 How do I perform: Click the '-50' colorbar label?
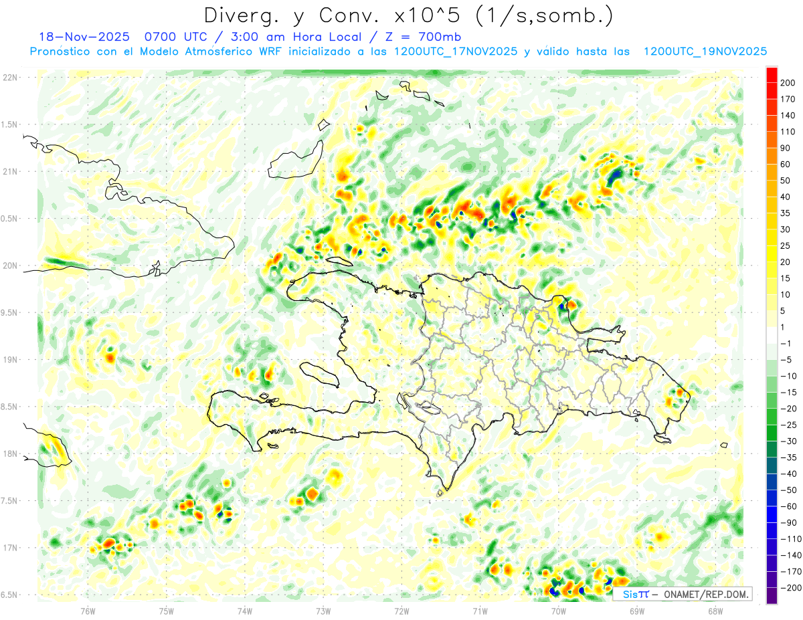point(788,490)
